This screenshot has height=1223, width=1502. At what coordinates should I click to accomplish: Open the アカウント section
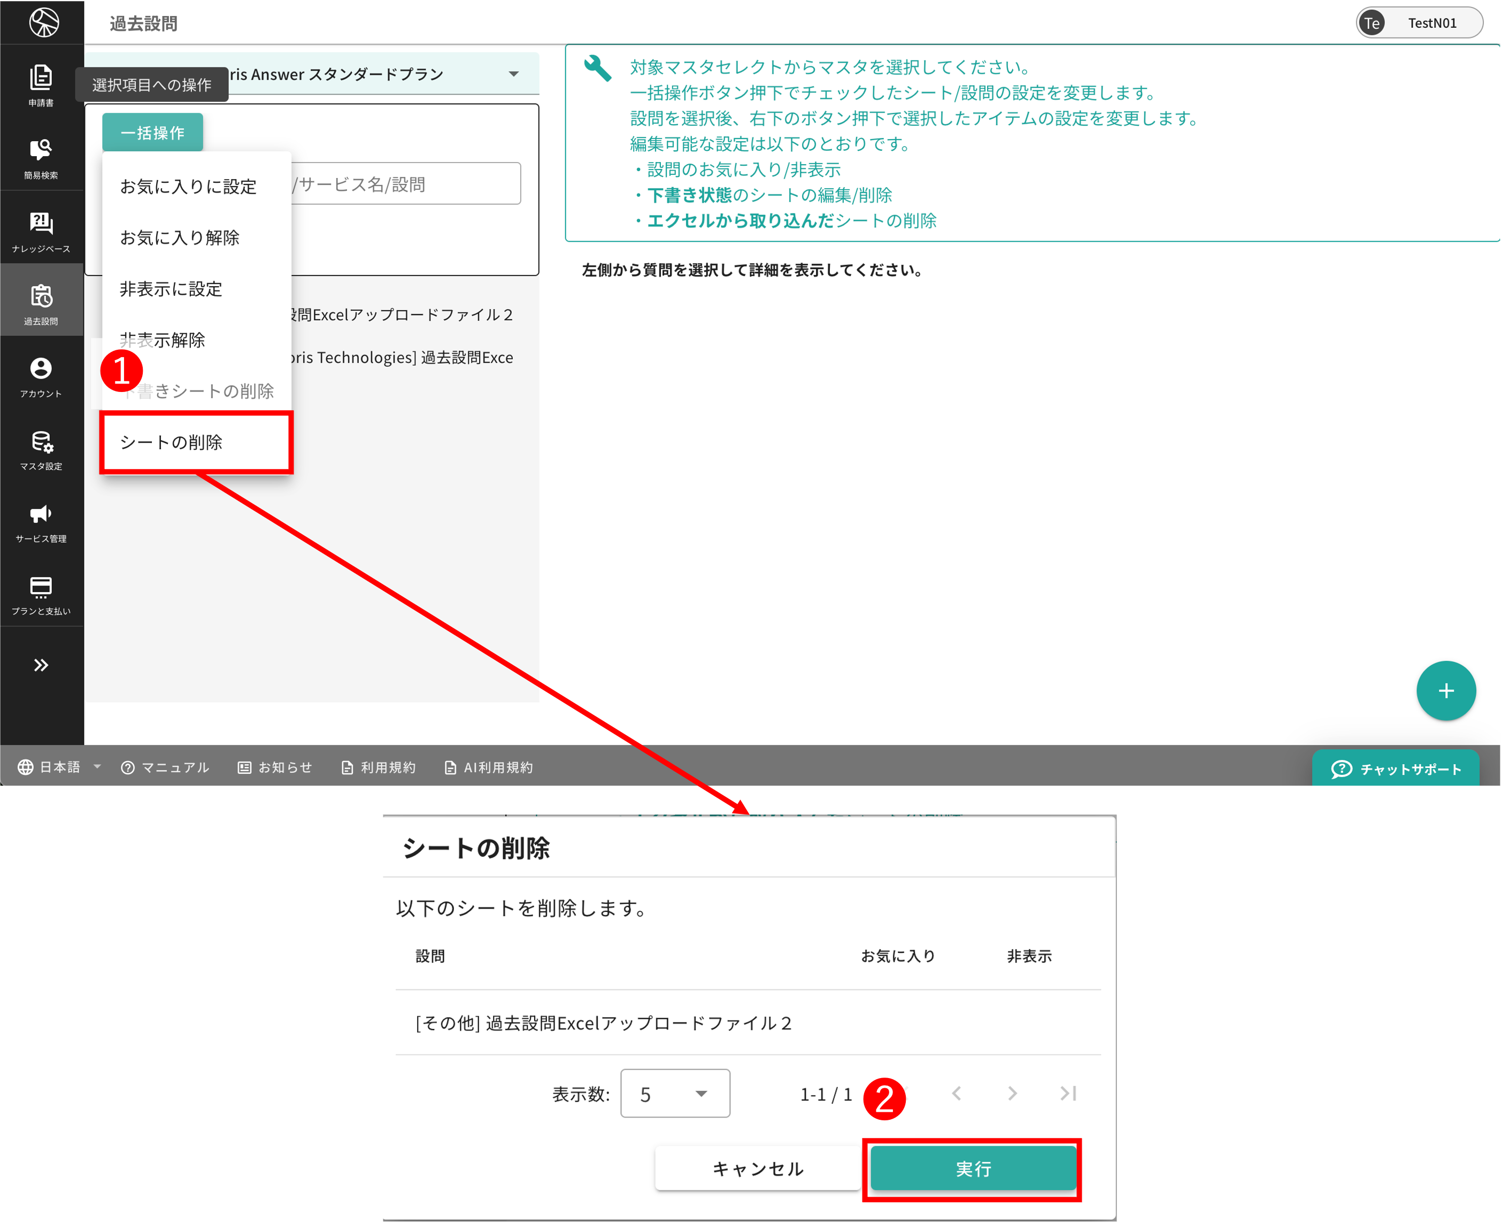click(x=41, y=375)
